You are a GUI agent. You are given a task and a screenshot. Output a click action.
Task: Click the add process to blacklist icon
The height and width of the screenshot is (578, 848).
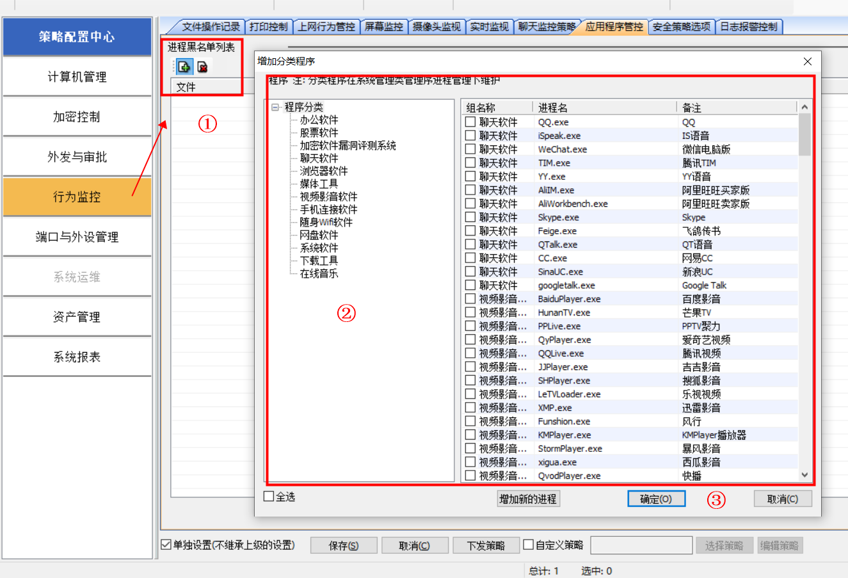[184, 66]
